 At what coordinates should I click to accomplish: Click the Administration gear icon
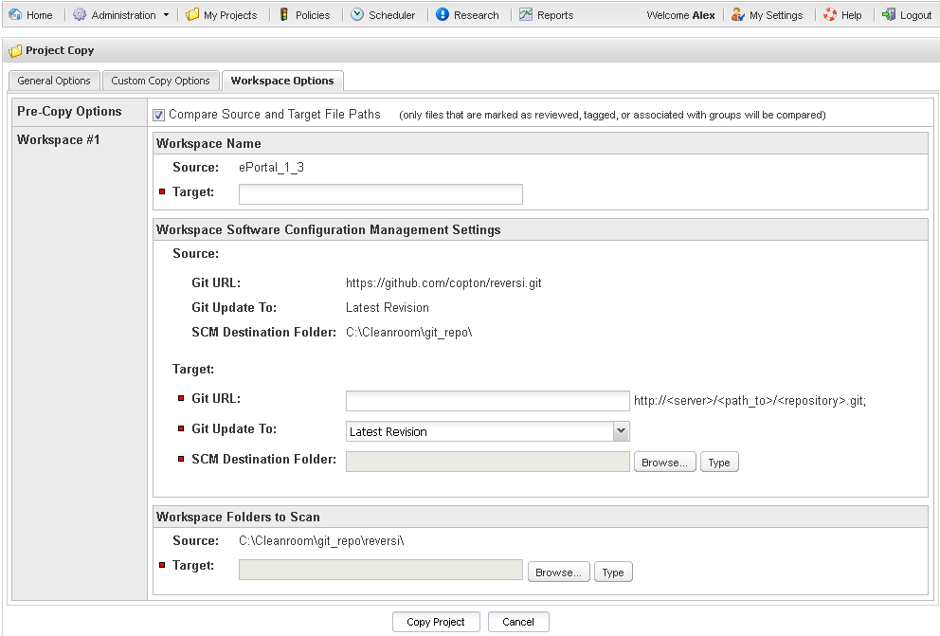(80, 15)
